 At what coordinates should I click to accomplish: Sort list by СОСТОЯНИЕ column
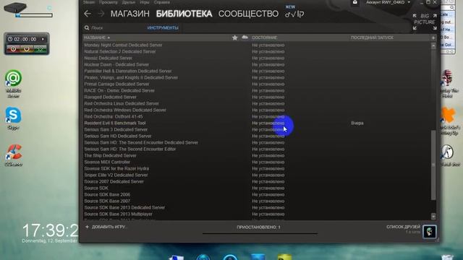click(x=264, y=38)
